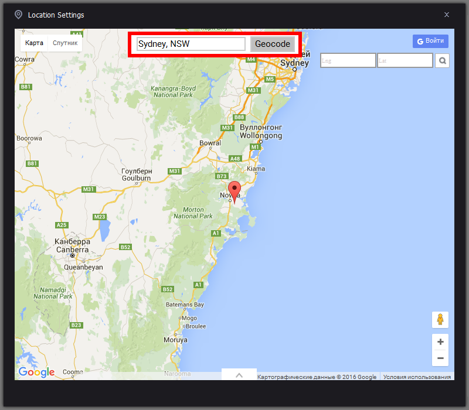Focus the Lng coordinate field
This screenshot has height=410, width=469.
348,61
